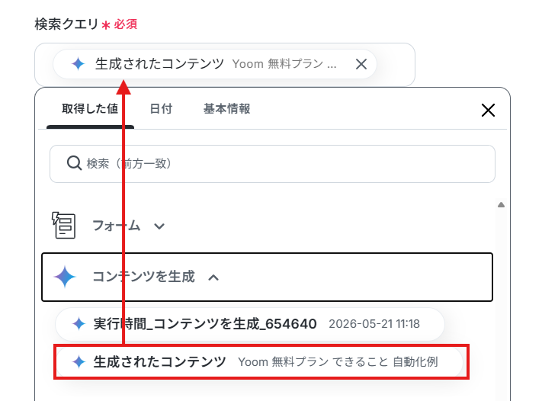Collapse the コンテンツを生成 section chevron
542x401 pixels.
pyautogui.click(x=213, y=277)
